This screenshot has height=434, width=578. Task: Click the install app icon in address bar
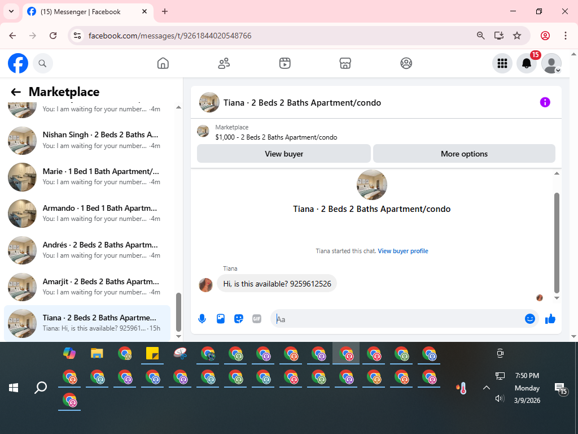coord(499,36)
